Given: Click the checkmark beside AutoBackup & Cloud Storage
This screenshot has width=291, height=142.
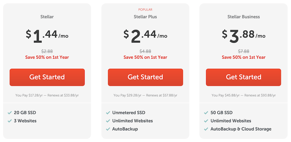Looking at the screenshot, I should point(206,129).
